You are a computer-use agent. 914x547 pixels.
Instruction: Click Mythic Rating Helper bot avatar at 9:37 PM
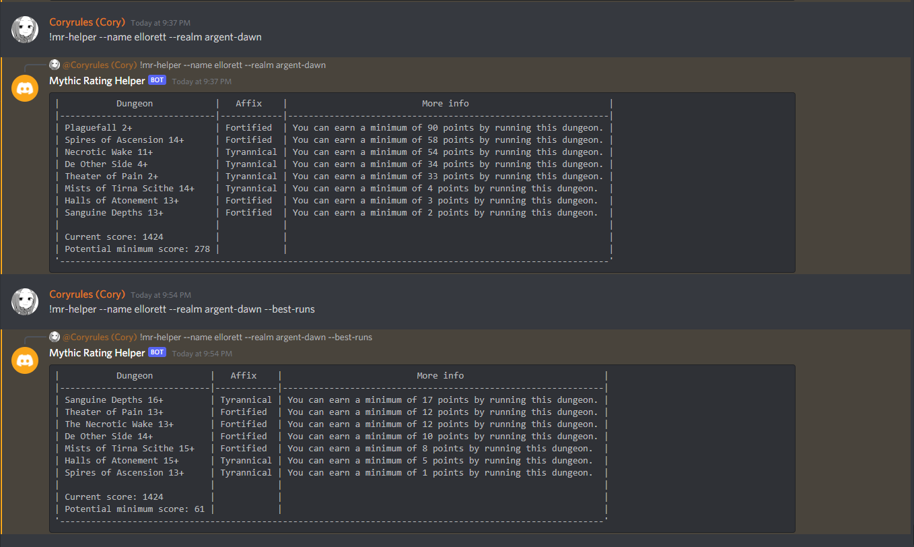pyautogui.click(x=25, y=89)
